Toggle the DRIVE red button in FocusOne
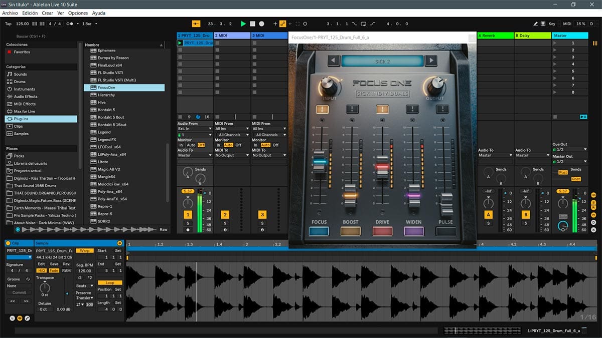The height and width of the screenshot is (338, 602). [x=382, y=232]
